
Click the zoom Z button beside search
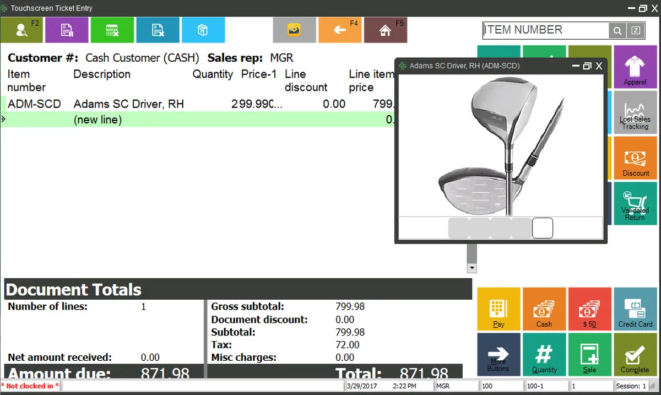click(636, 31)
